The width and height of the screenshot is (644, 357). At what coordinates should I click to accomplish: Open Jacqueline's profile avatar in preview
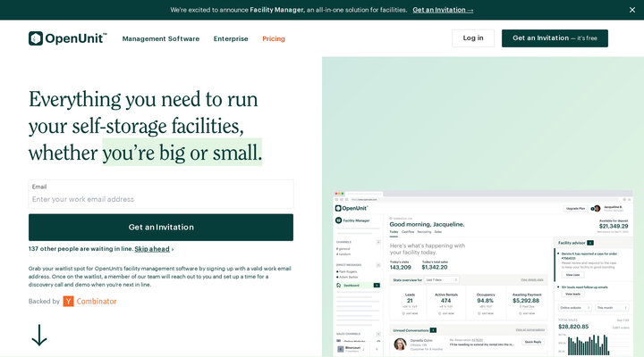pyautogui.click(x=597, y=209)
